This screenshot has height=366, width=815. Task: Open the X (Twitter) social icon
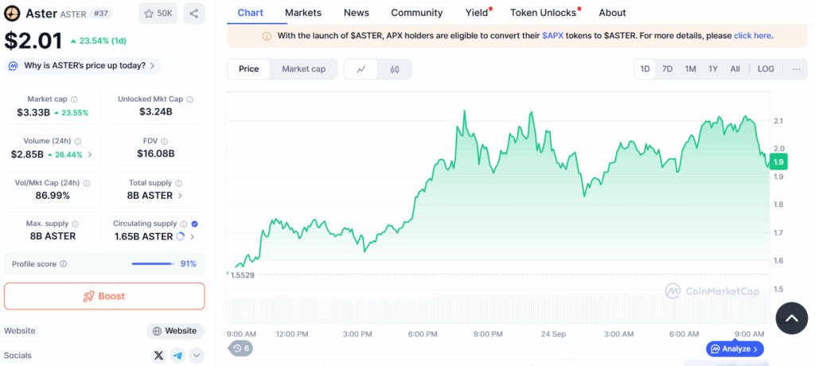coord(158,356)
